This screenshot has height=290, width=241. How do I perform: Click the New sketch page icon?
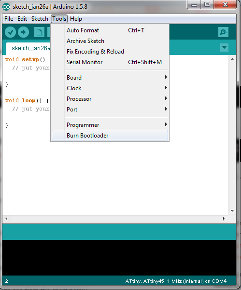(39, 32)
